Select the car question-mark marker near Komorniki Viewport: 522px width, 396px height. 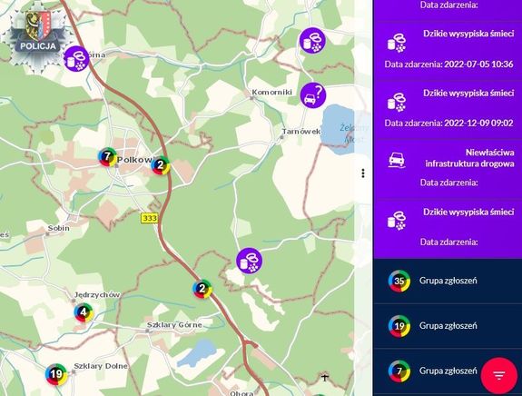tap(313, 95)
